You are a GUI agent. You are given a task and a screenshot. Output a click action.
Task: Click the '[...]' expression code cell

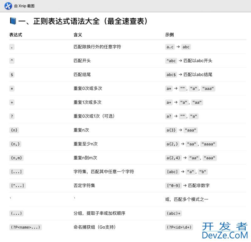click(16, 172)
